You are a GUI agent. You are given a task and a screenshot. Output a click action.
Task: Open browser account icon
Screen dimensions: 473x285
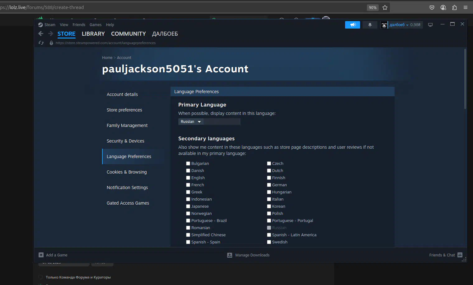443,7
